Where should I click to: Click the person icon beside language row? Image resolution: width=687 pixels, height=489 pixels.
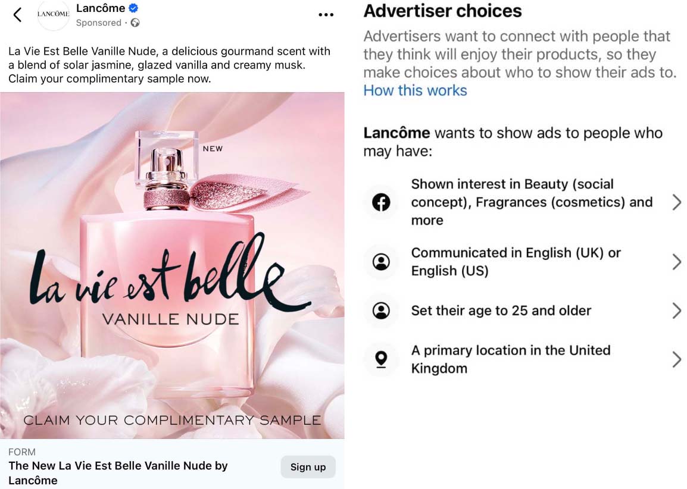click(381, 262)
